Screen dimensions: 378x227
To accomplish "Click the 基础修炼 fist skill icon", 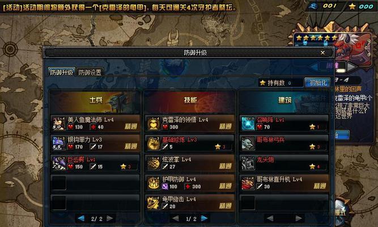I will pos(154,143).
